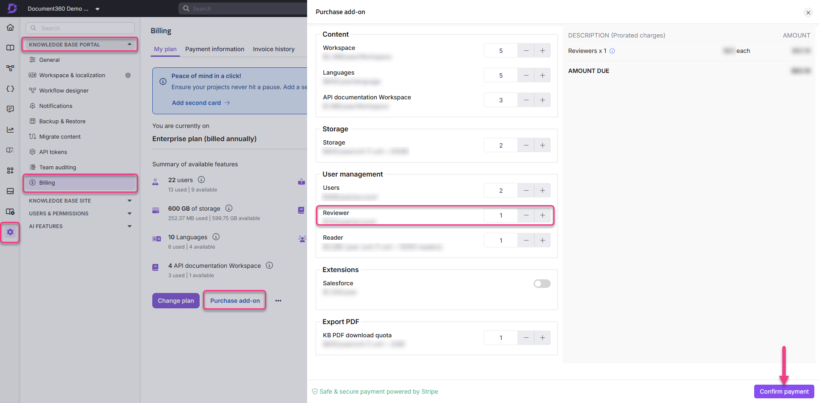This screenshot has height=403, width=819.
Task: Click the info icon beside 22 users
Action: point(201,180)
